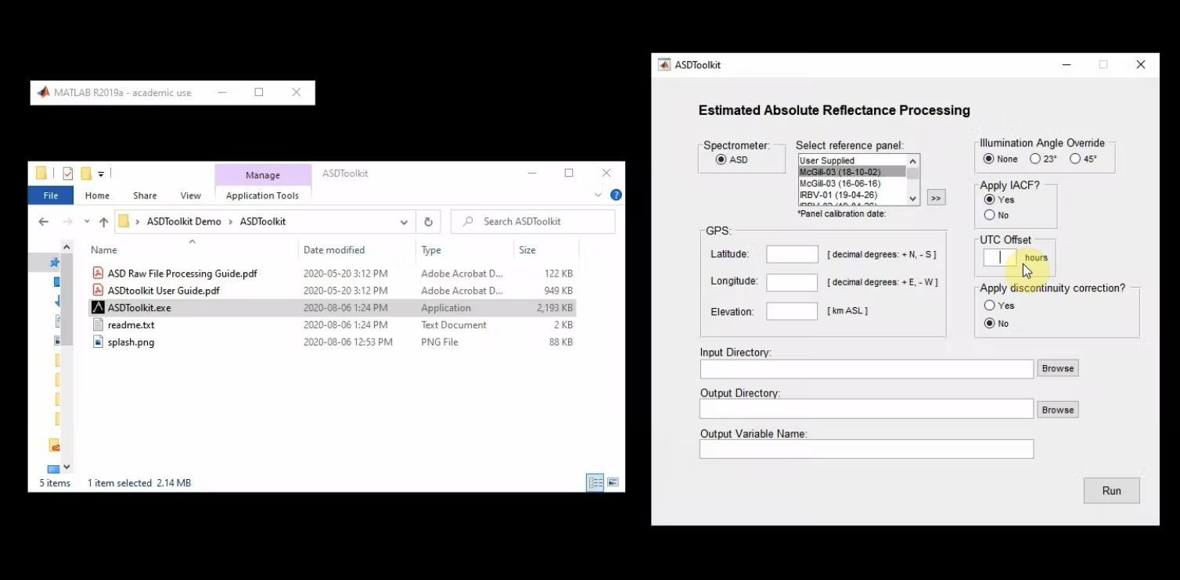Click Browse for Output Directory
1180x580 pixels.
[x=1058, y=410]
